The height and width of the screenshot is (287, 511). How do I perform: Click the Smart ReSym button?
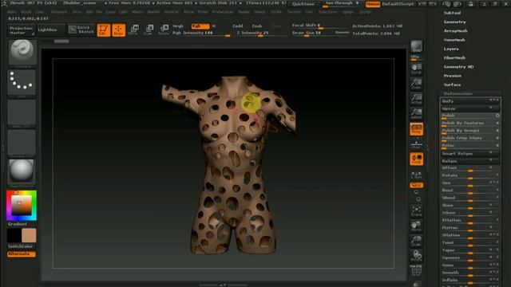(470, 154)
